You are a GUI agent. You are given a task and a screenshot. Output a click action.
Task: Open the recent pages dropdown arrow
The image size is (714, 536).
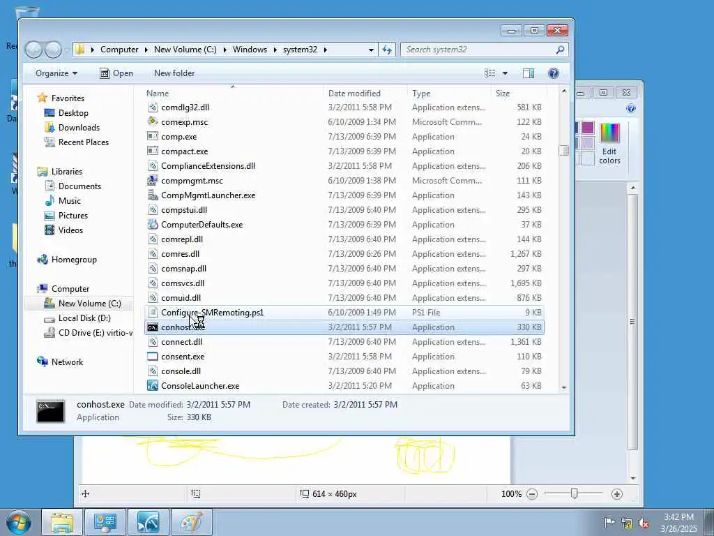click(x=68, y=50)
